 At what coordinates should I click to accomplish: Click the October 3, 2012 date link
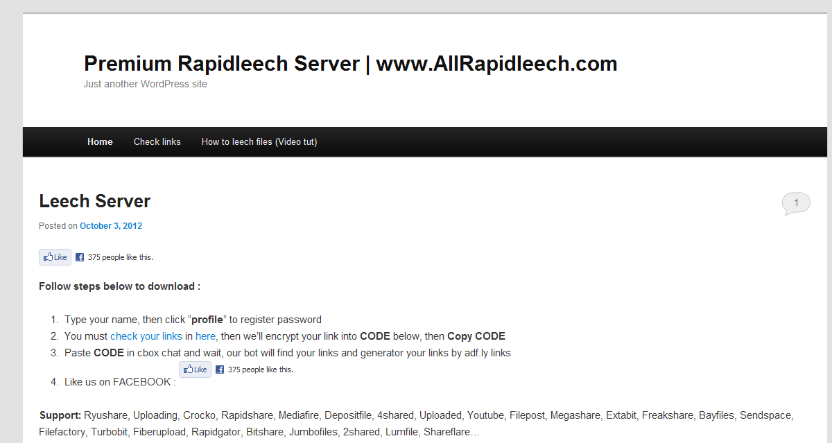[x=111, y=225]
